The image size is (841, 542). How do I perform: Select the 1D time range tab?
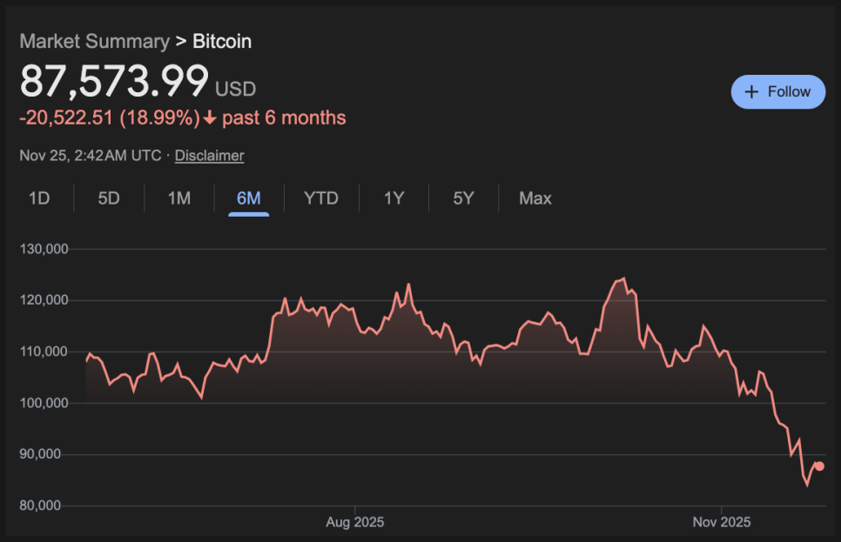pos(39,198)
